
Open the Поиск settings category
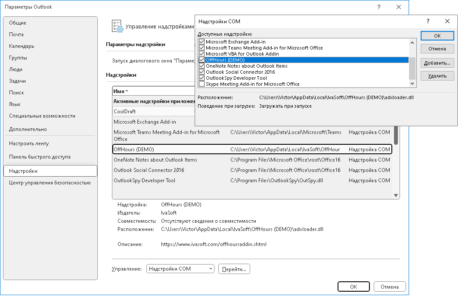(x=50, y=93)
